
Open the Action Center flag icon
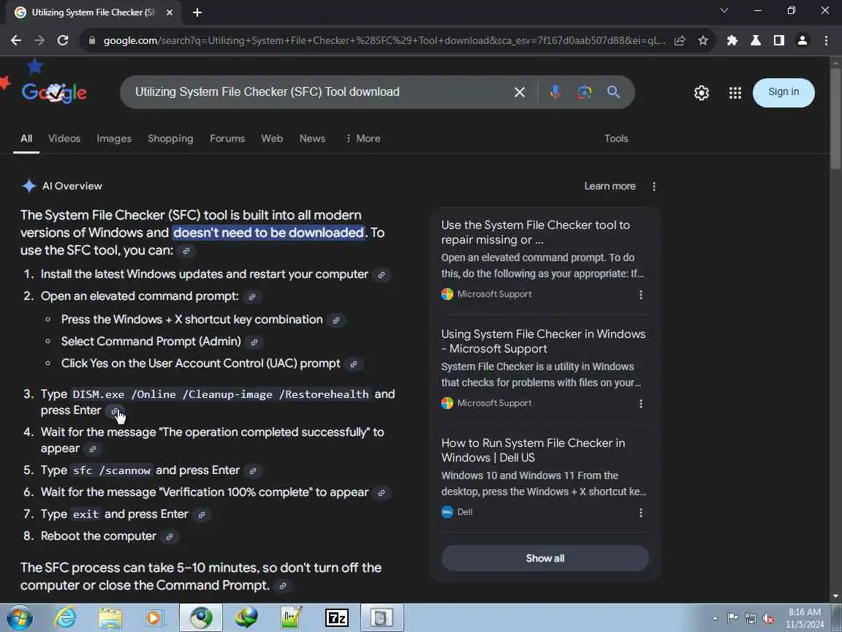732,618
